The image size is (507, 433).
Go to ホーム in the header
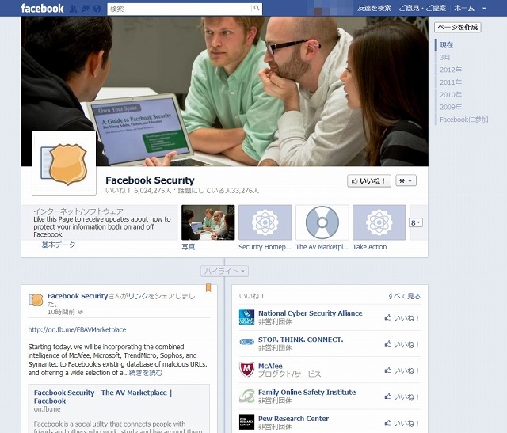(x=464, y=9)
